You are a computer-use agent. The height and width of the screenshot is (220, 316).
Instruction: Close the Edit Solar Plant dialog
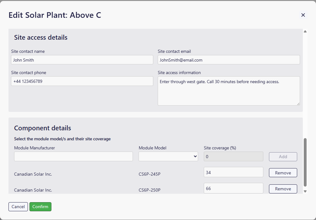point(303,15)
